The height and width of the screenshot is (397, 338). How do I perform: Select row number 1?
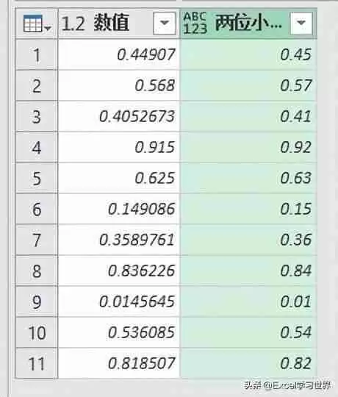click(x=37, y=54)
